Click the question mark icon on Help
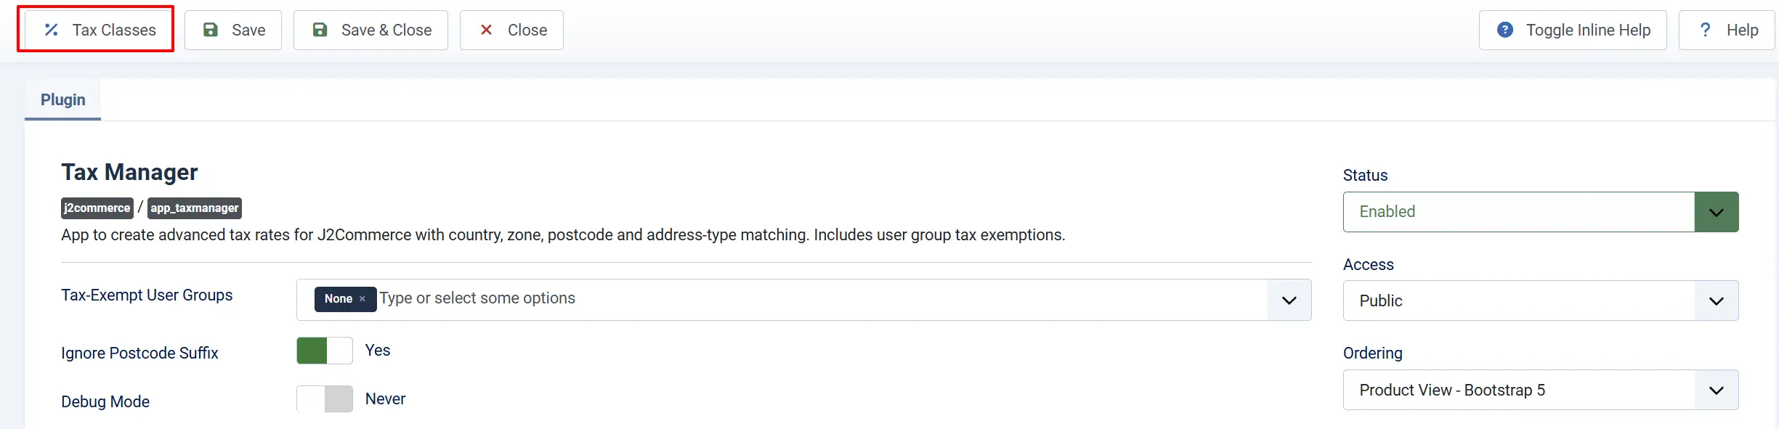This screenshot has height=429, width=1779. 1706,30
